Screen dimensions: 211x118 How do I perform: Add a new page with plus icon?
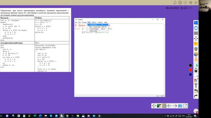[x=180, y=106]
